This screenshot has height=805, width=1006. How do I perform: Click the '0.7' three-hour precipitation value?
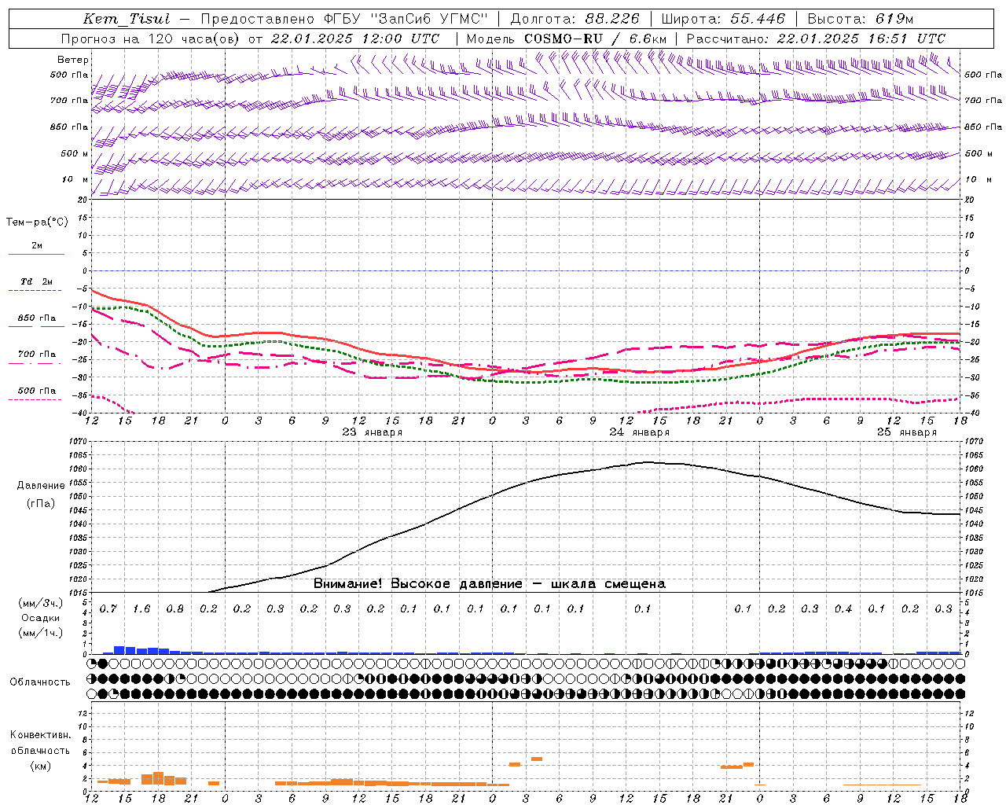coord(108,609)
